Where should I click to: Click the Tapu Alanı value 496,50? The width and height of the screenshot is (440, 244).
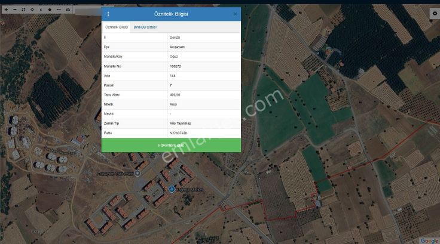coord(175,95)
